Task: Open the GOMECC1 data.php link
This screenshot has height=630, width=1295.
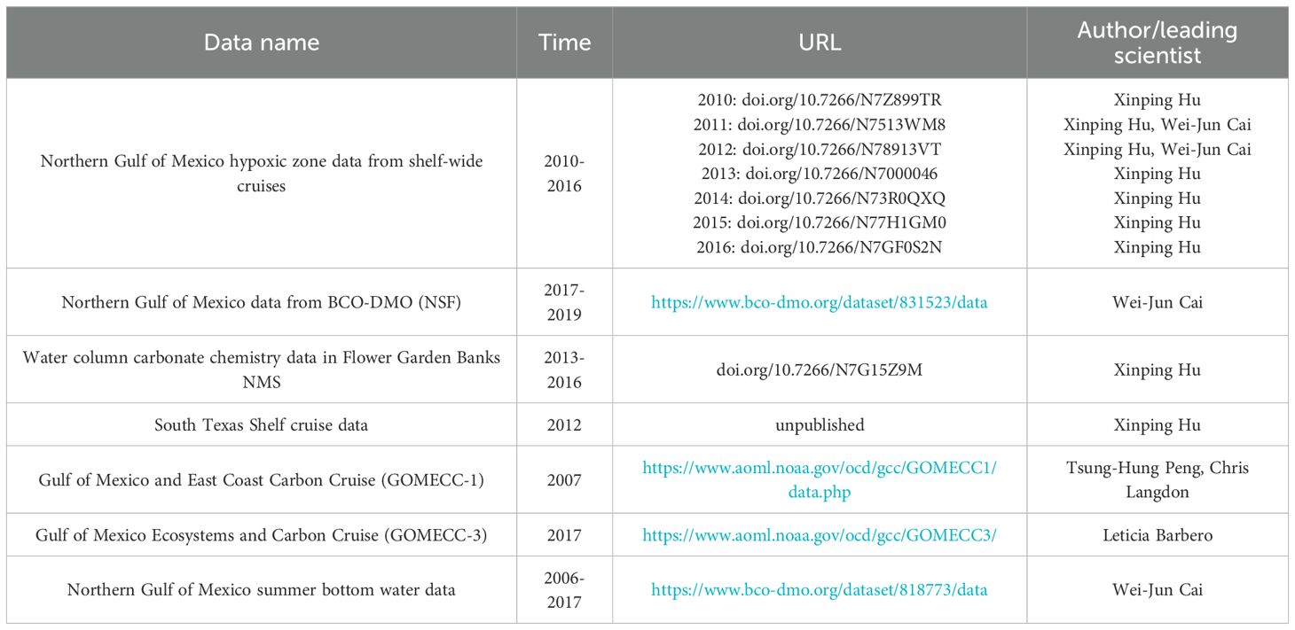Action: click(x=819, y=479)
